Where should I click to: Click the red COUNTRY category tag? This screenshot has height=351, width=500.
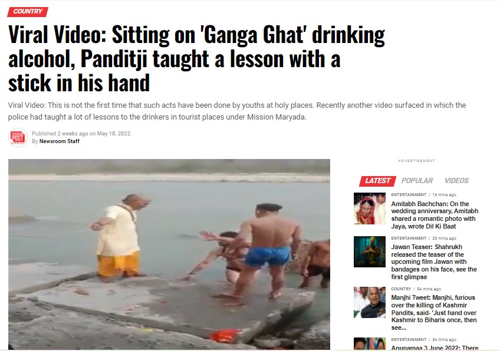tap(28, 12)
